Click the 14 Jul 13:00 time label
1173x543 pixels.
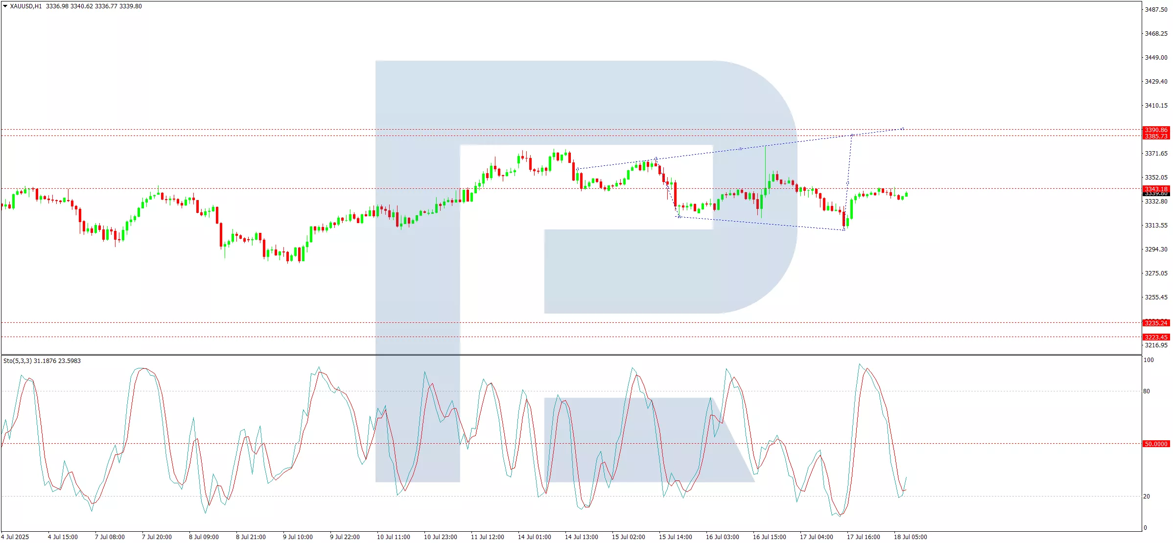pyautogui.click(x=581, y=537)
